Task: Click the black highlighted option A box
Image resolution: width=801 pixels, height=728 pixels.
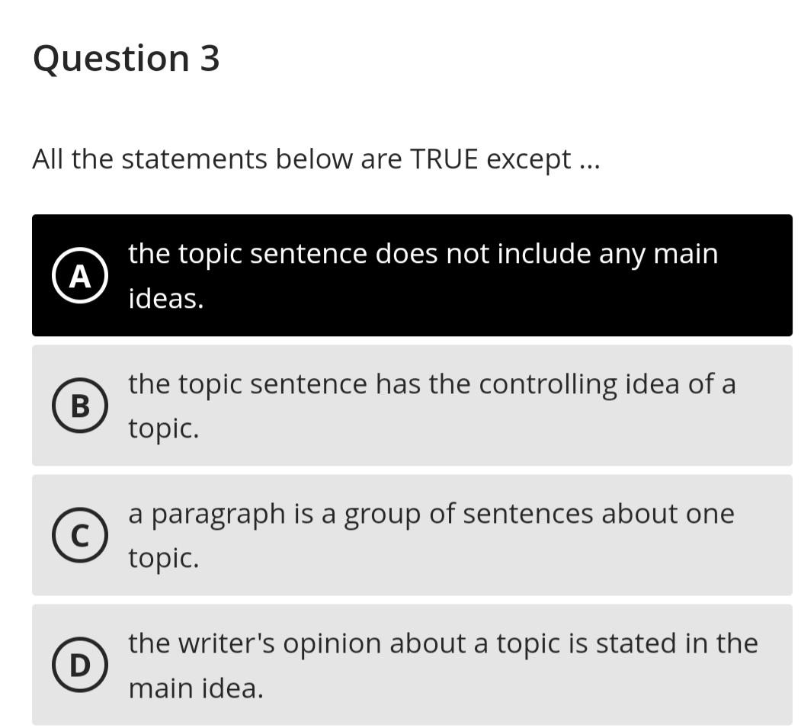Action: click(412, 275)
